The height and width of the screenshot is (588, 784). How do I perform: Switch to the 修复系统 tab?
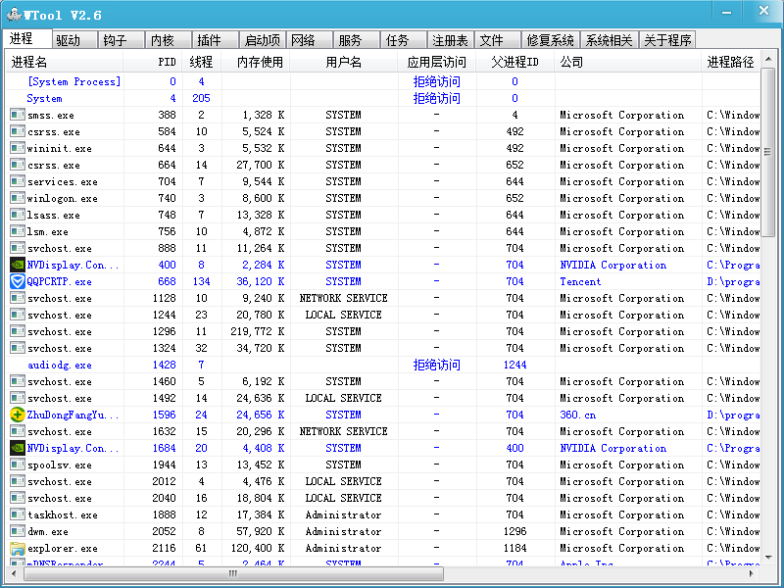pyautogui.click(x=551, y=40)
